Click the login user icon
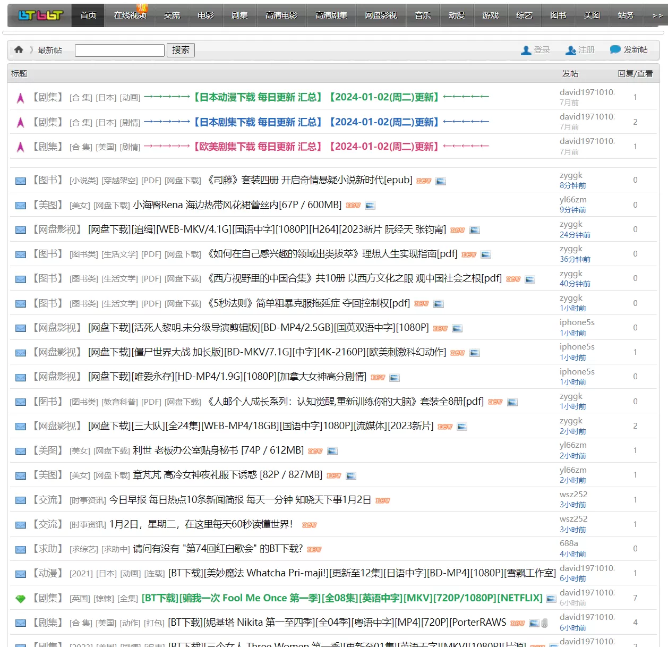Image resolution: width=668 pixels, height=647 pixels. point(526,50)
